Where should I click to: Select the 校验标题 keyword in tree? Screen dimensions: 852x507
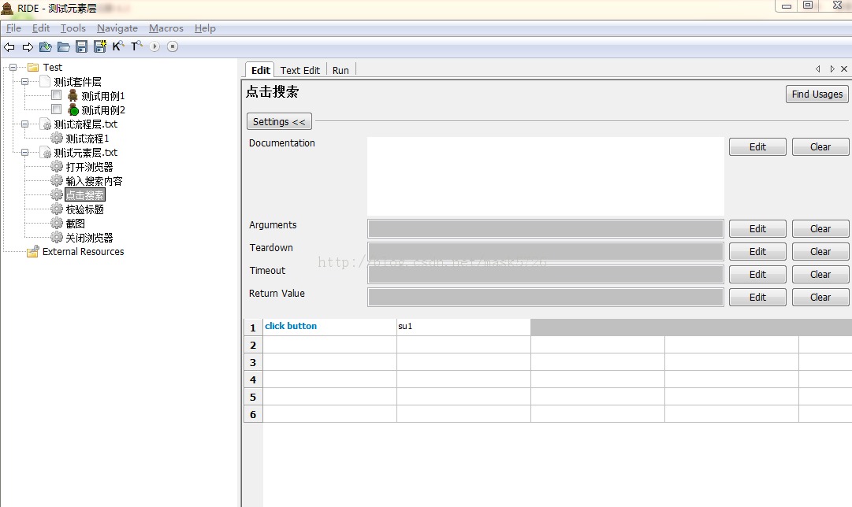pos(85,209)
